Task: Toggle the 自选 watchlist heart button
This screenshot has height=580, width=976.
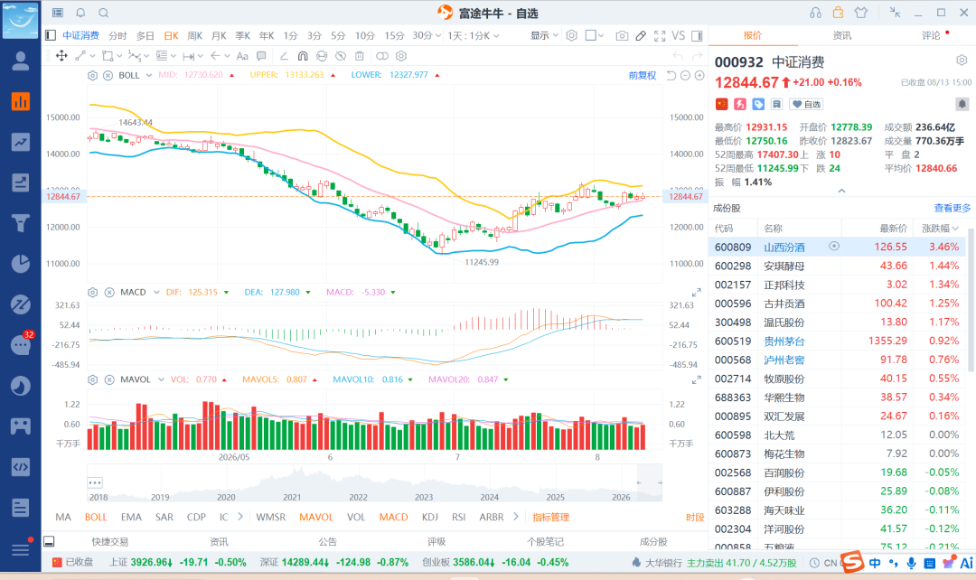Action: click(807, 104)
